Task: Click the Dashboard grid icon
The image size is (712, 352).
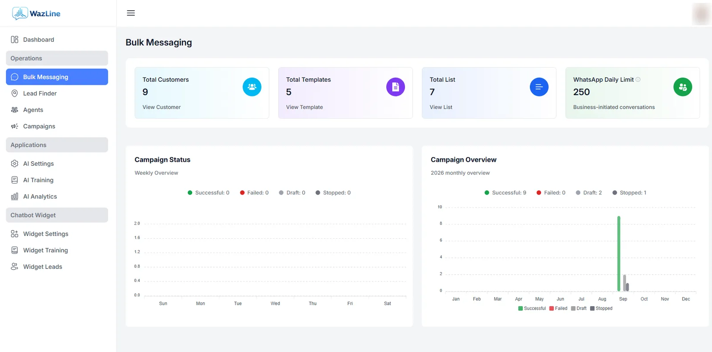Action: pyautogui.click(x=15, y=40)
